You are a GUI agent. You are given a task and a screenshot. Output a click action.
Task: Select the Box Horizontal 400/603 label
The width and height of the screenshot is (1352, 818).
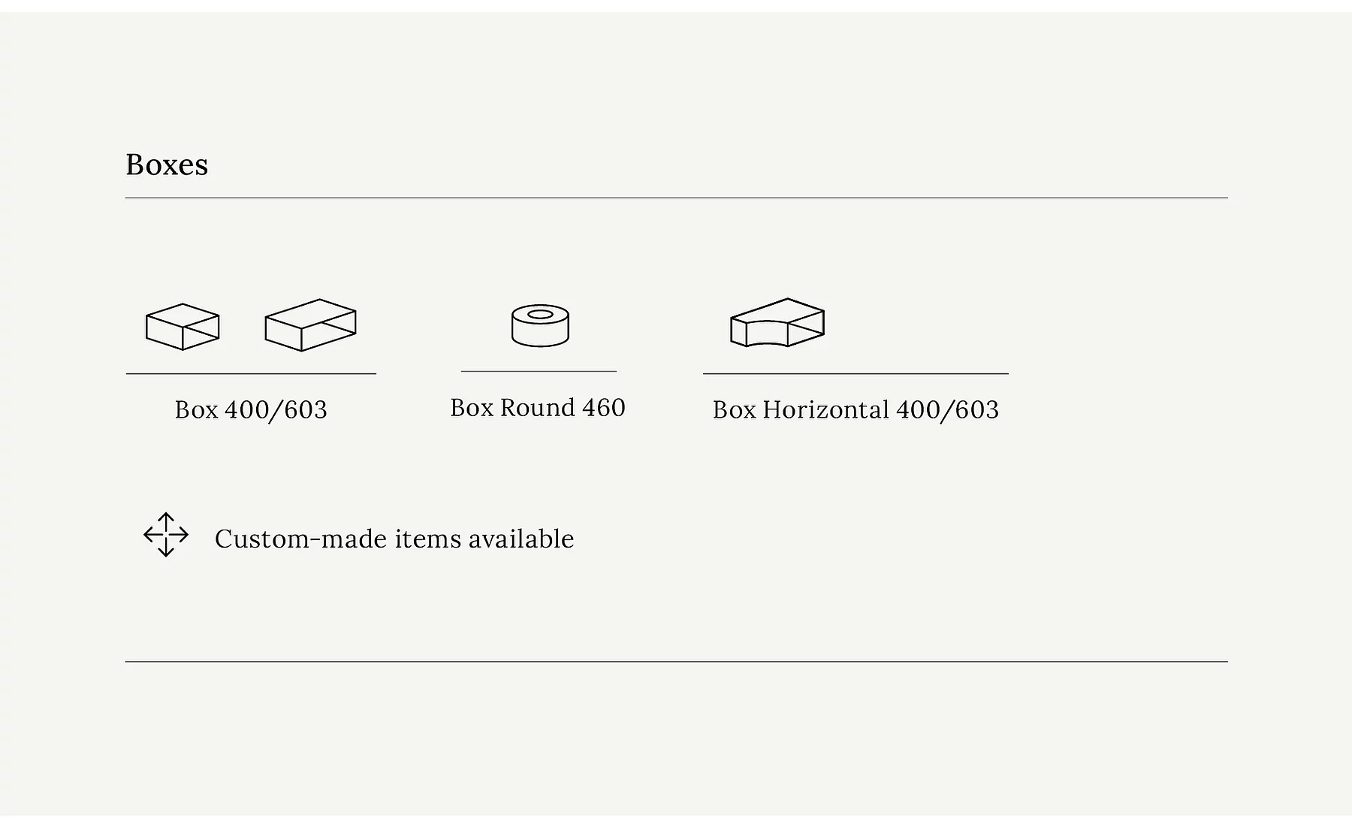[x=856, y=410]
